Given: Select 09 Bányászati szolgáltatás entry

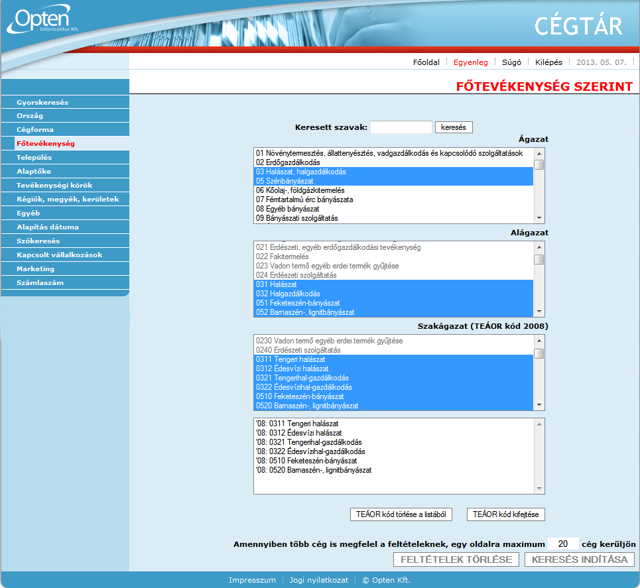Looking at the screenshot, I should coord(393,218).
